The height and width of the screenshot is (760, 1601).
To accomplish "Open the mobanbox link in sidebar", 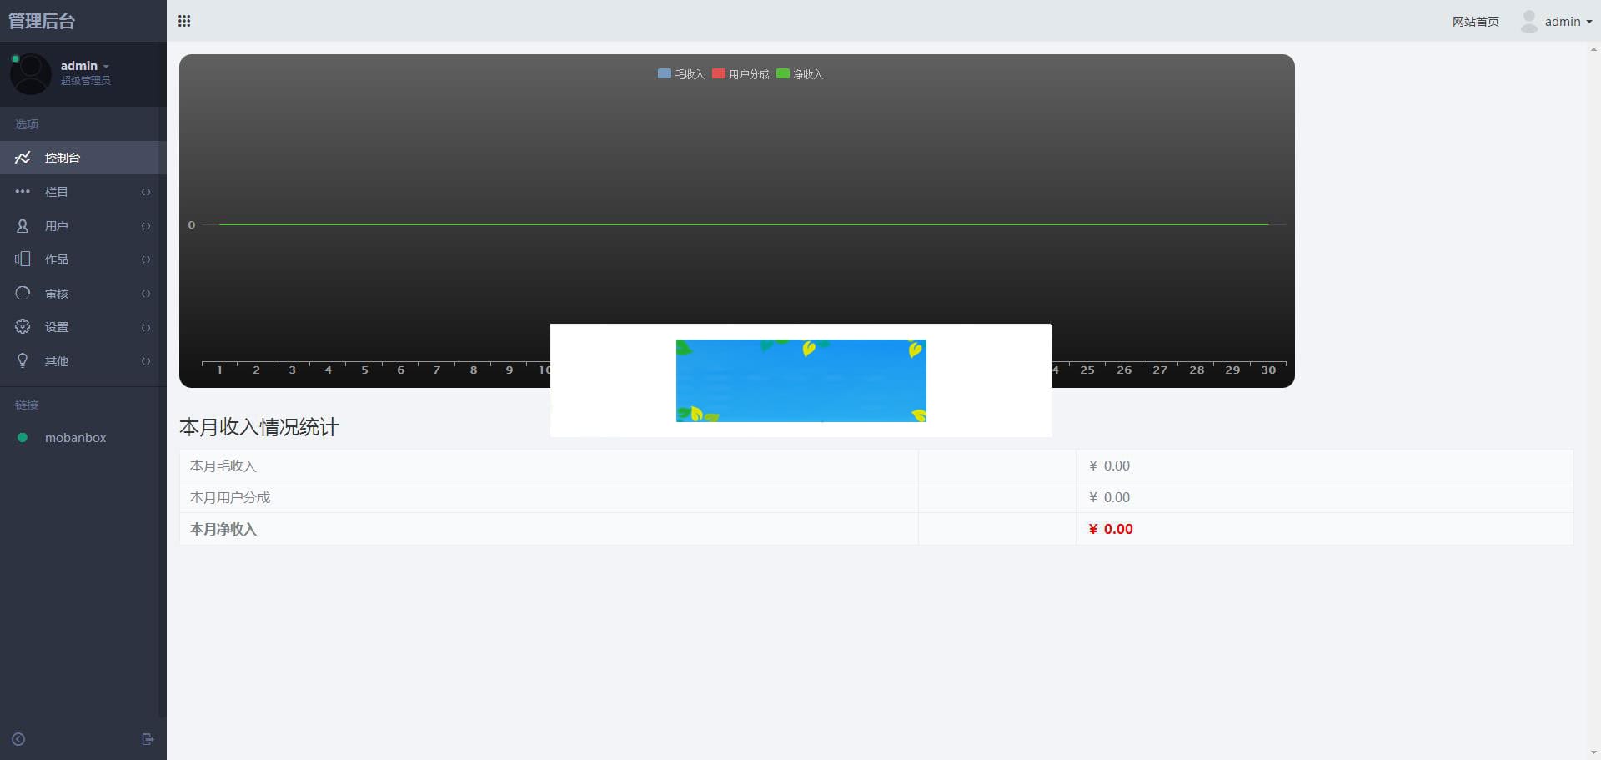I will click(x=75, y=438).
